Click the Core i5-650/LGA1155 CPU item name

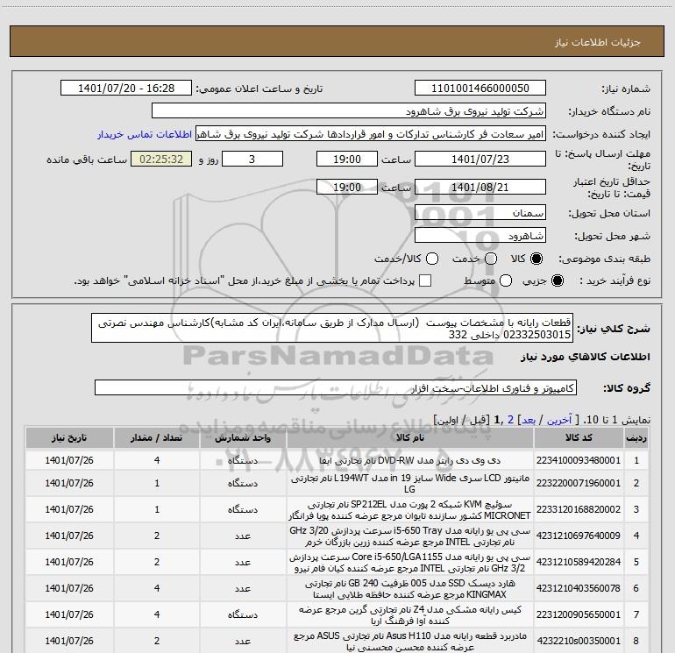(410, 562)
